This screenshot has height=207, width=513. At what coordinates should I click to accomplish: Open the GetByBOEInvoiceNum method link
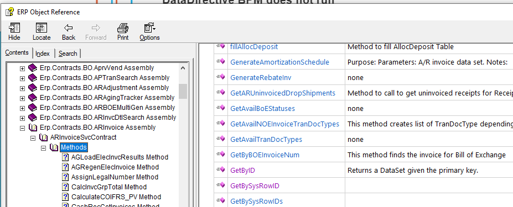265,155
